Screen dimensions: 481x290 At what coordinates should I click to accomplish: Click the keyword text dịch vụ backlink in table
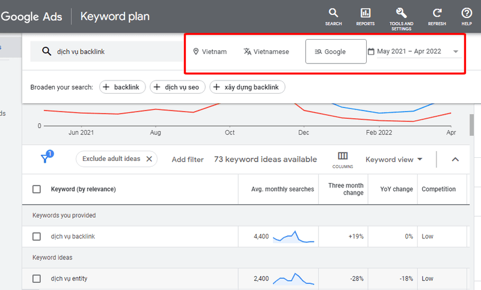click(x=73, y=237)
